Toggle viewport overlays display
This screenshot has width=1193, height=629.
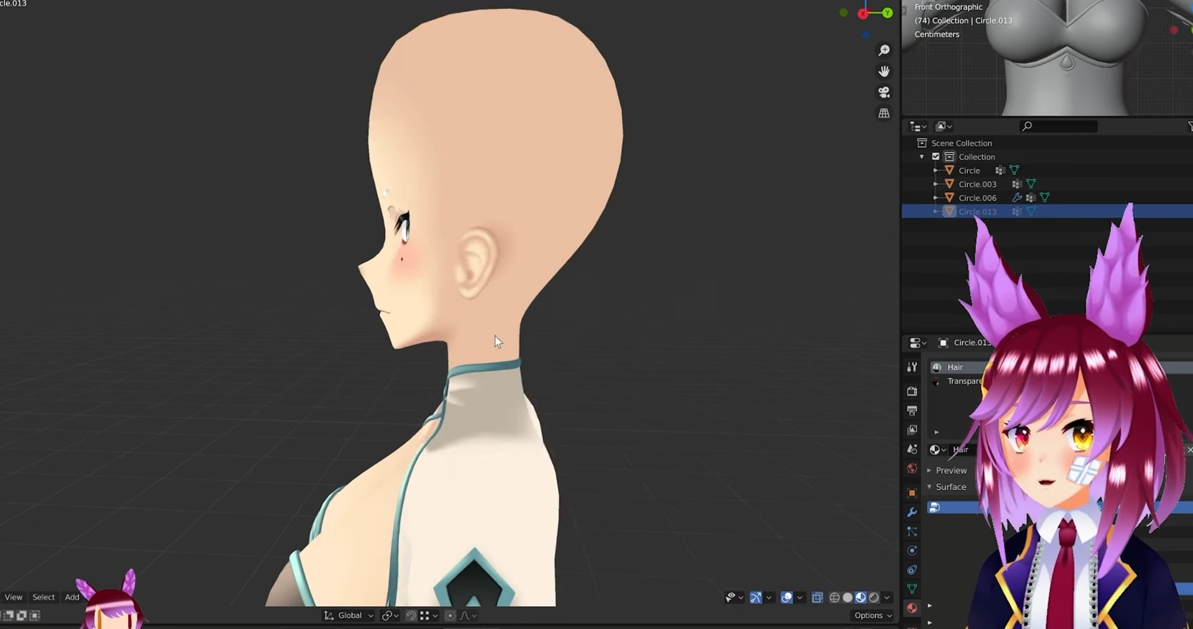click(787, 598)
